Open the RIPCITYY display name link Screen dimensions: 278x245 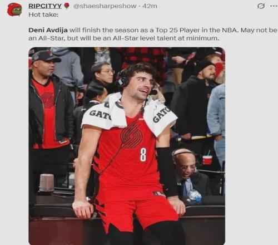pyautogui.click(x=45, y=6)
